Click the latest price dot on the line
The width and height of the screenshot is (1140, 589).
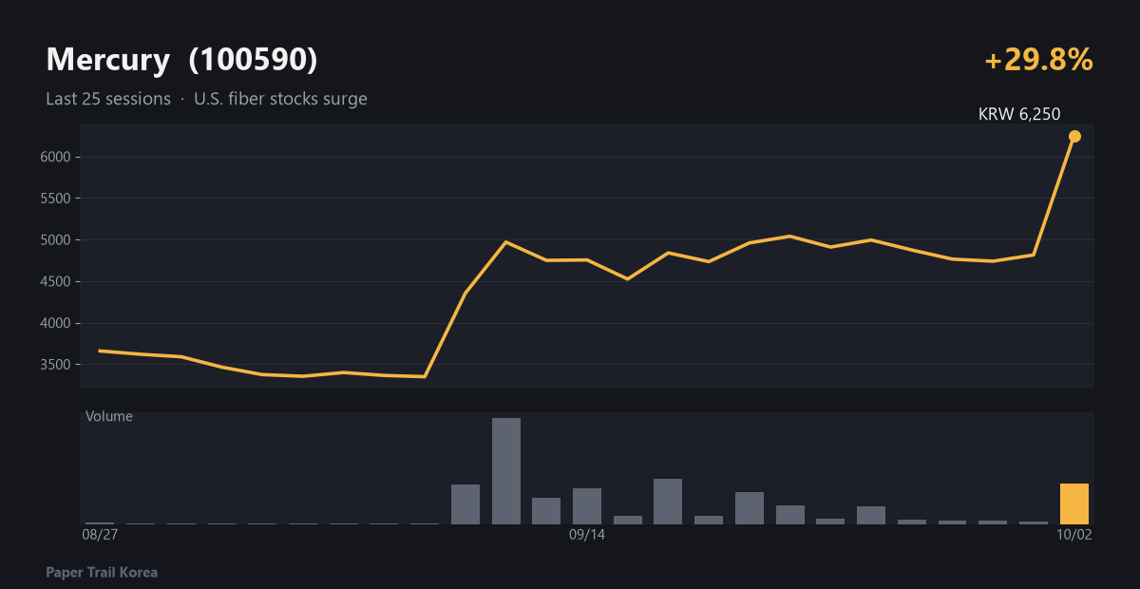click(1074, 136)
